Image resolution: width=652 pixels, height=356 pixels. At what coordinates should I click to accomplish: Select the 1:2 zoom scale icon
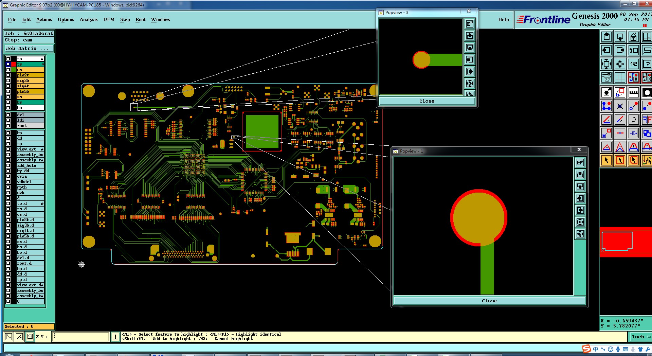633,64
